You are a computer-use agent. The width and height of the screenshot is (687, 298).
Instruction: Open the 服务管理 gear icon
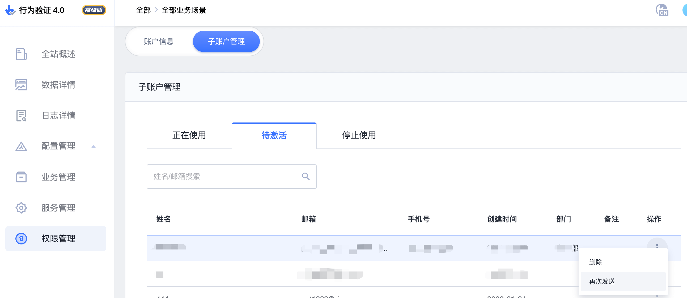click(x=21, y=208)
